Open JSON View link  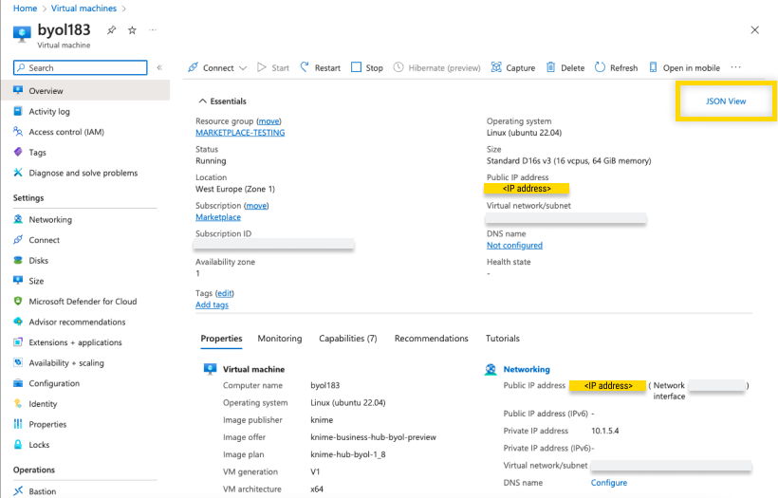[x=726, y=101]
